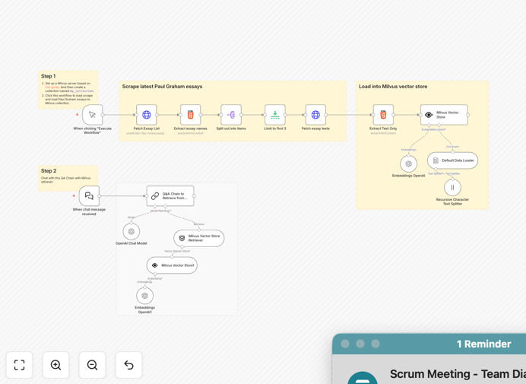
Task: Select the Milvus Vector Store Retriever node
Action: 199,238
